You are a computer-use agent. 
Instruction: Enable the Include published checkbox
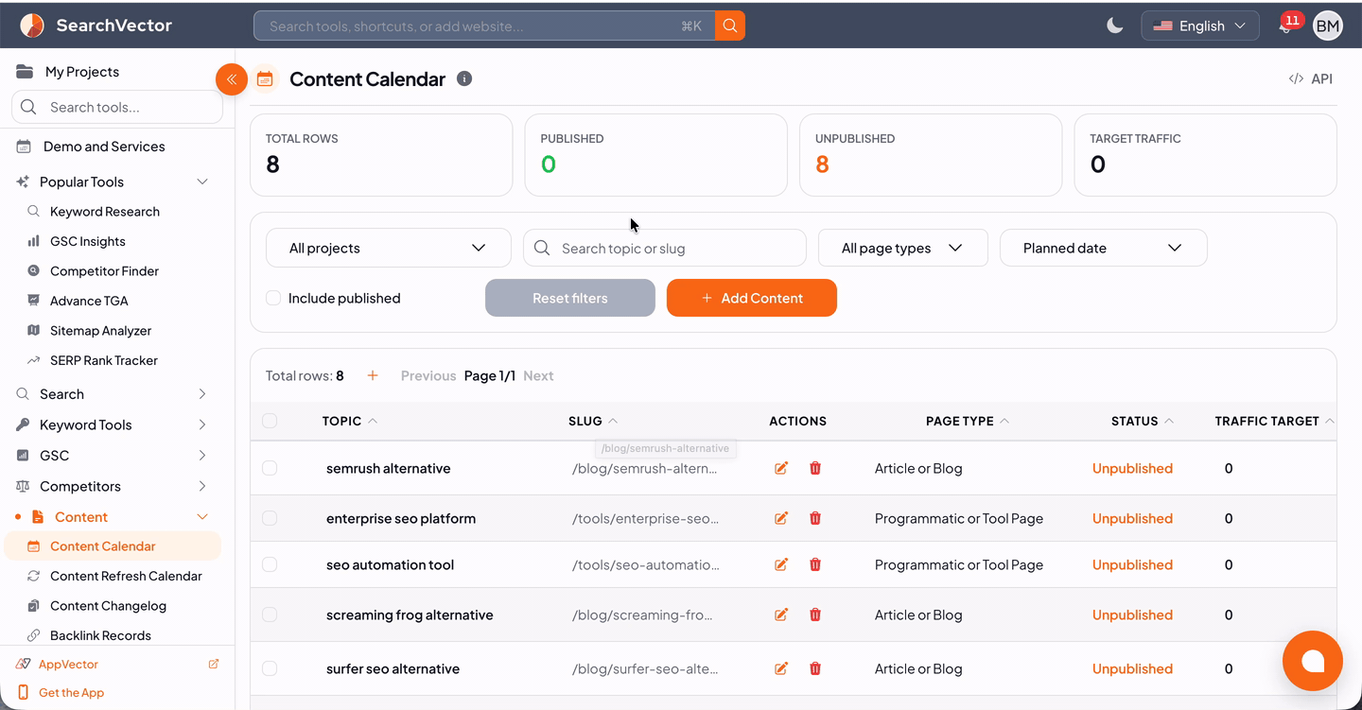tap(273, 298)
